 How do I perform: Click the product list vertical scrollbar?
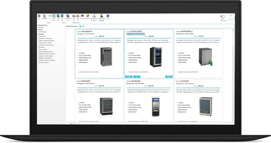233,75
